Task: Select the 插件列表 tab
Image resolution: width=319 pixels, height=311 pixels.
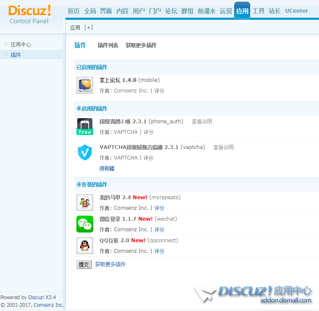Action: coord(108,45)
